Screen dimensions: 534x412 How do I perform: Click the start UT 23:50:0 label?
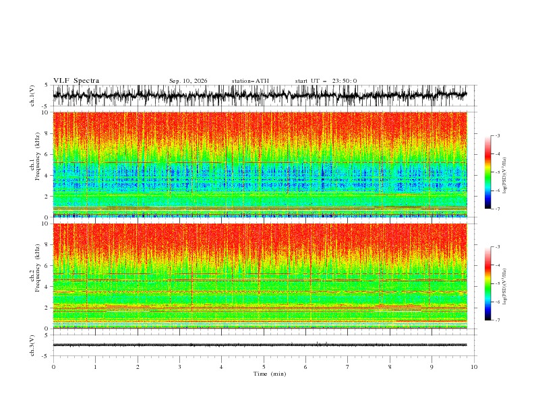326,81
